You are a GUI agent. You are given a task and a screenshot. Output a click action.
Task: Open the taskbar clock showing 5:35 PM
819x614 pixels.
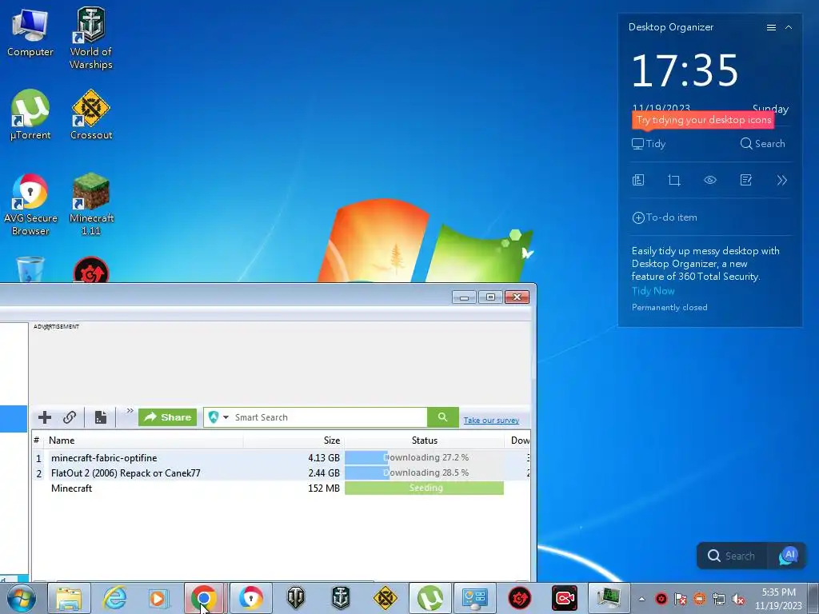(778, 598)
